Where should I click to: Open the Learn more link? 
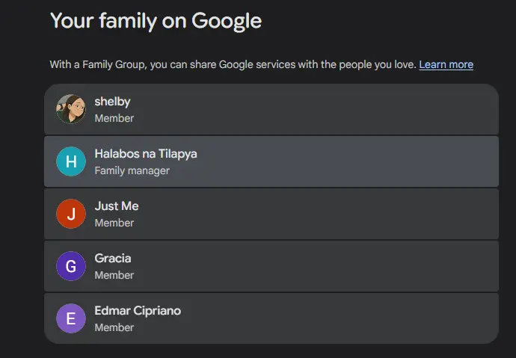[x=446, y=64]
